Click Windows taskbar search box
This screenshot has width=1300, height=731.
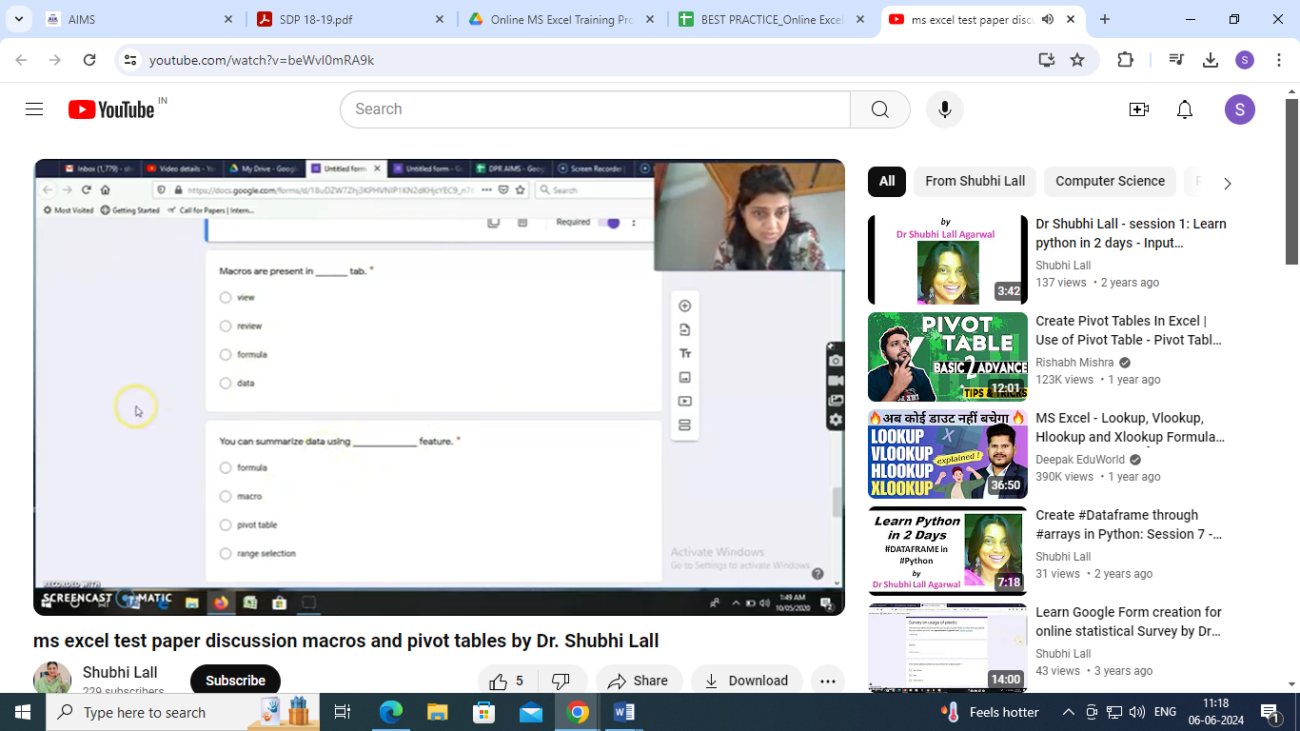point(183,712)
